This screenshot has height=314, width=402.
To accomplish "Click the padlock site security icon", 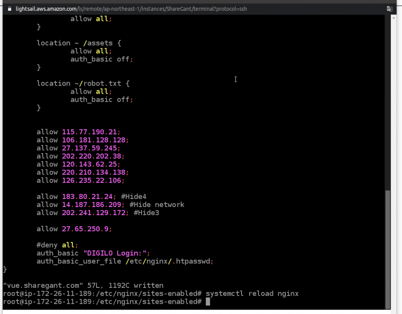I will (x=10, y=9).
